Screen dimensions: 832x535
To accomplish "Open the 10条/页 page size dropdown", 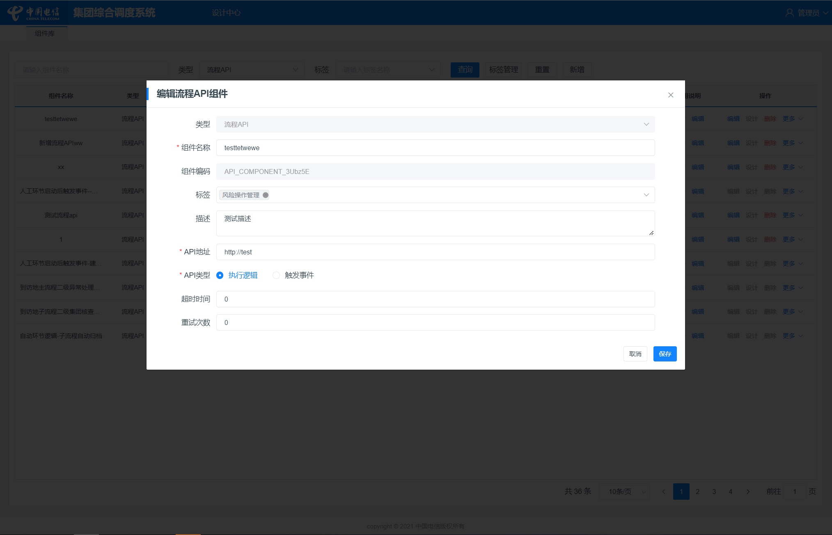I will (x=624, y=492).
